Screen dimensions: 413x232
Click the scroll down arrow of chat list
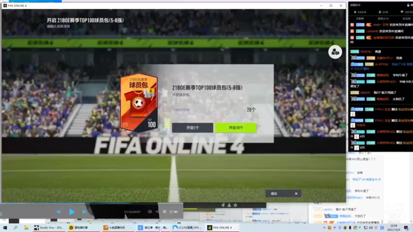(x=411, y=222)
